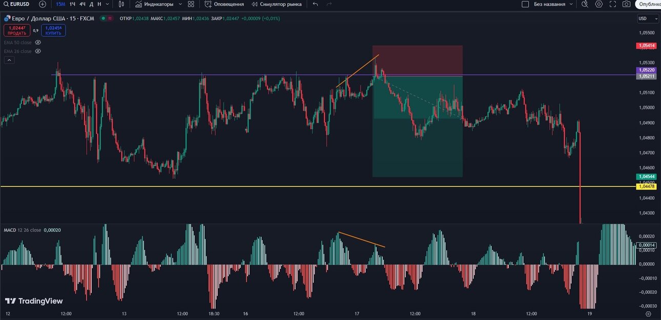661x320 pixels.
Task: Click the chart layout square icon
Action: [x=525, y=4]
